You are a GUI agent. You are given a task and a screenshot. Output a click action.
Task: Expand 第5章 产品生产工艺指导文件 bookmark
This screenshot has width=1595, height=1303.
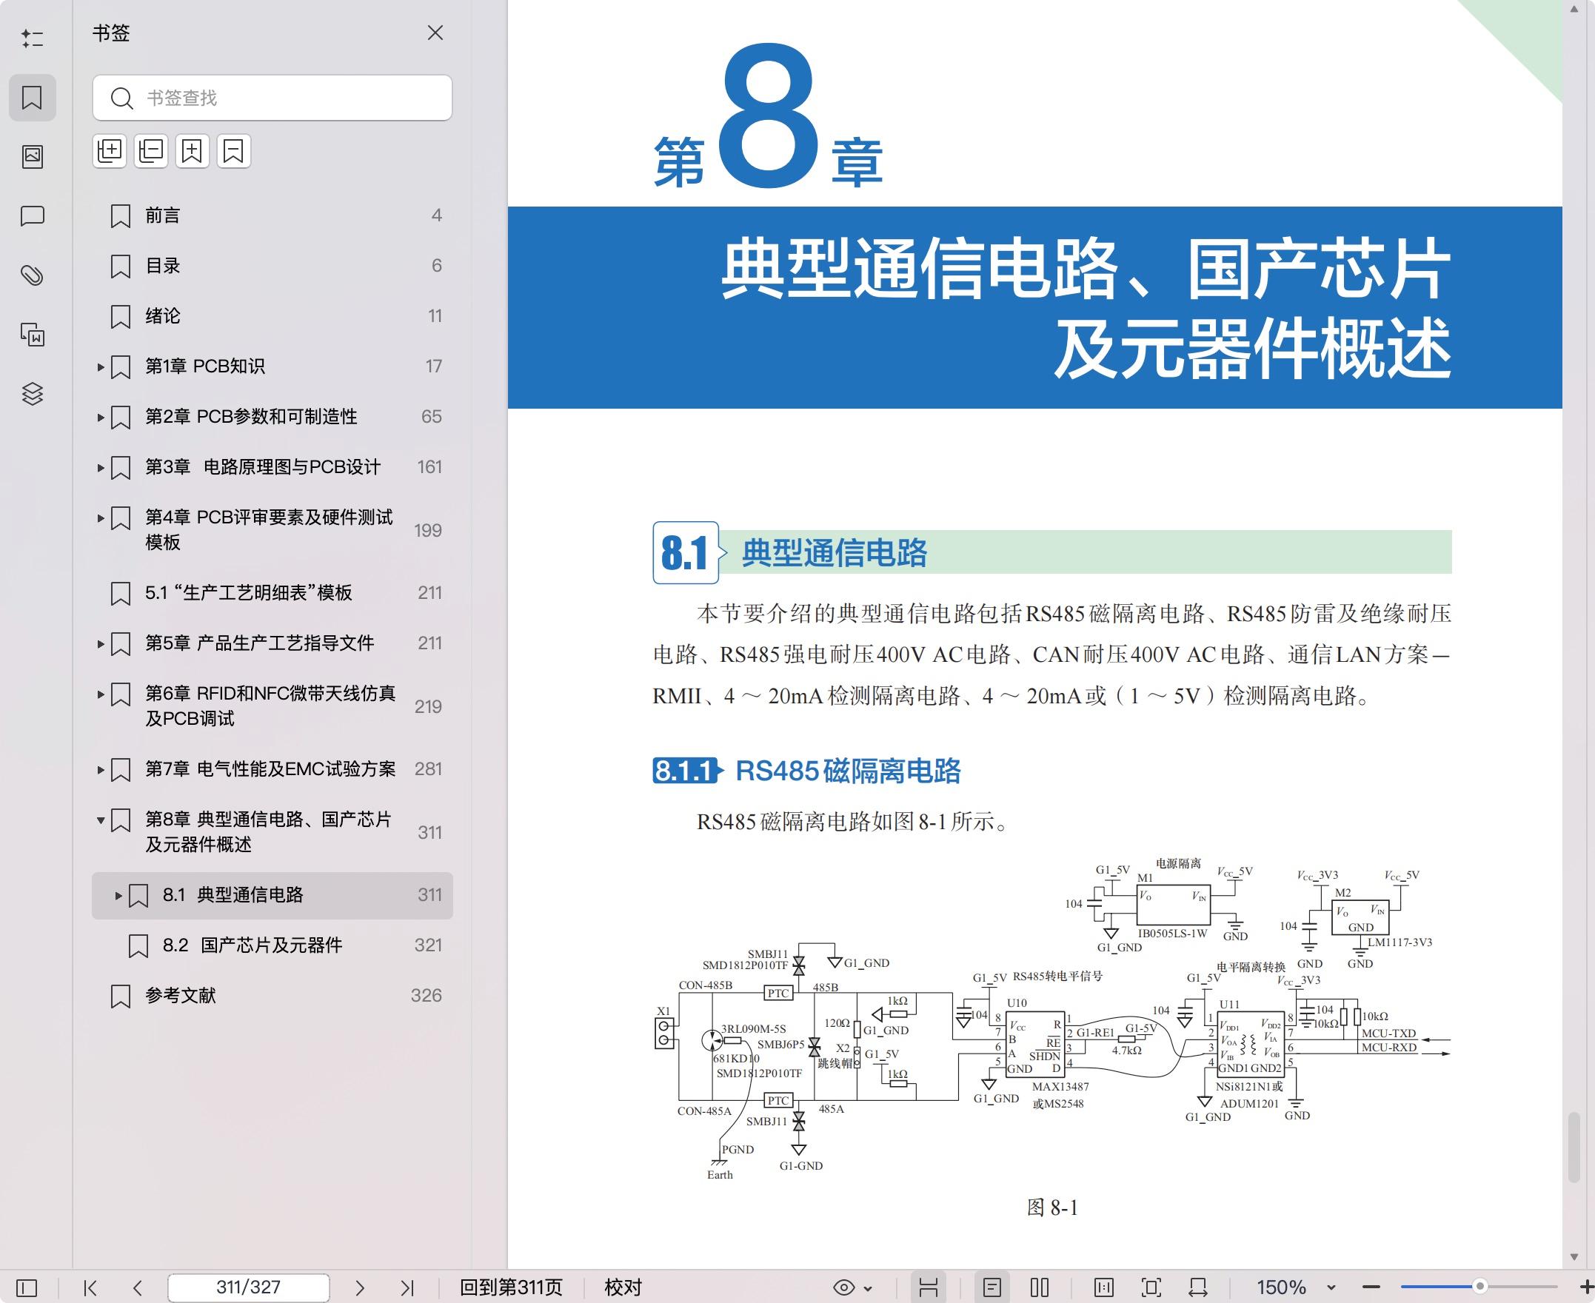click(x=101, y=644)
